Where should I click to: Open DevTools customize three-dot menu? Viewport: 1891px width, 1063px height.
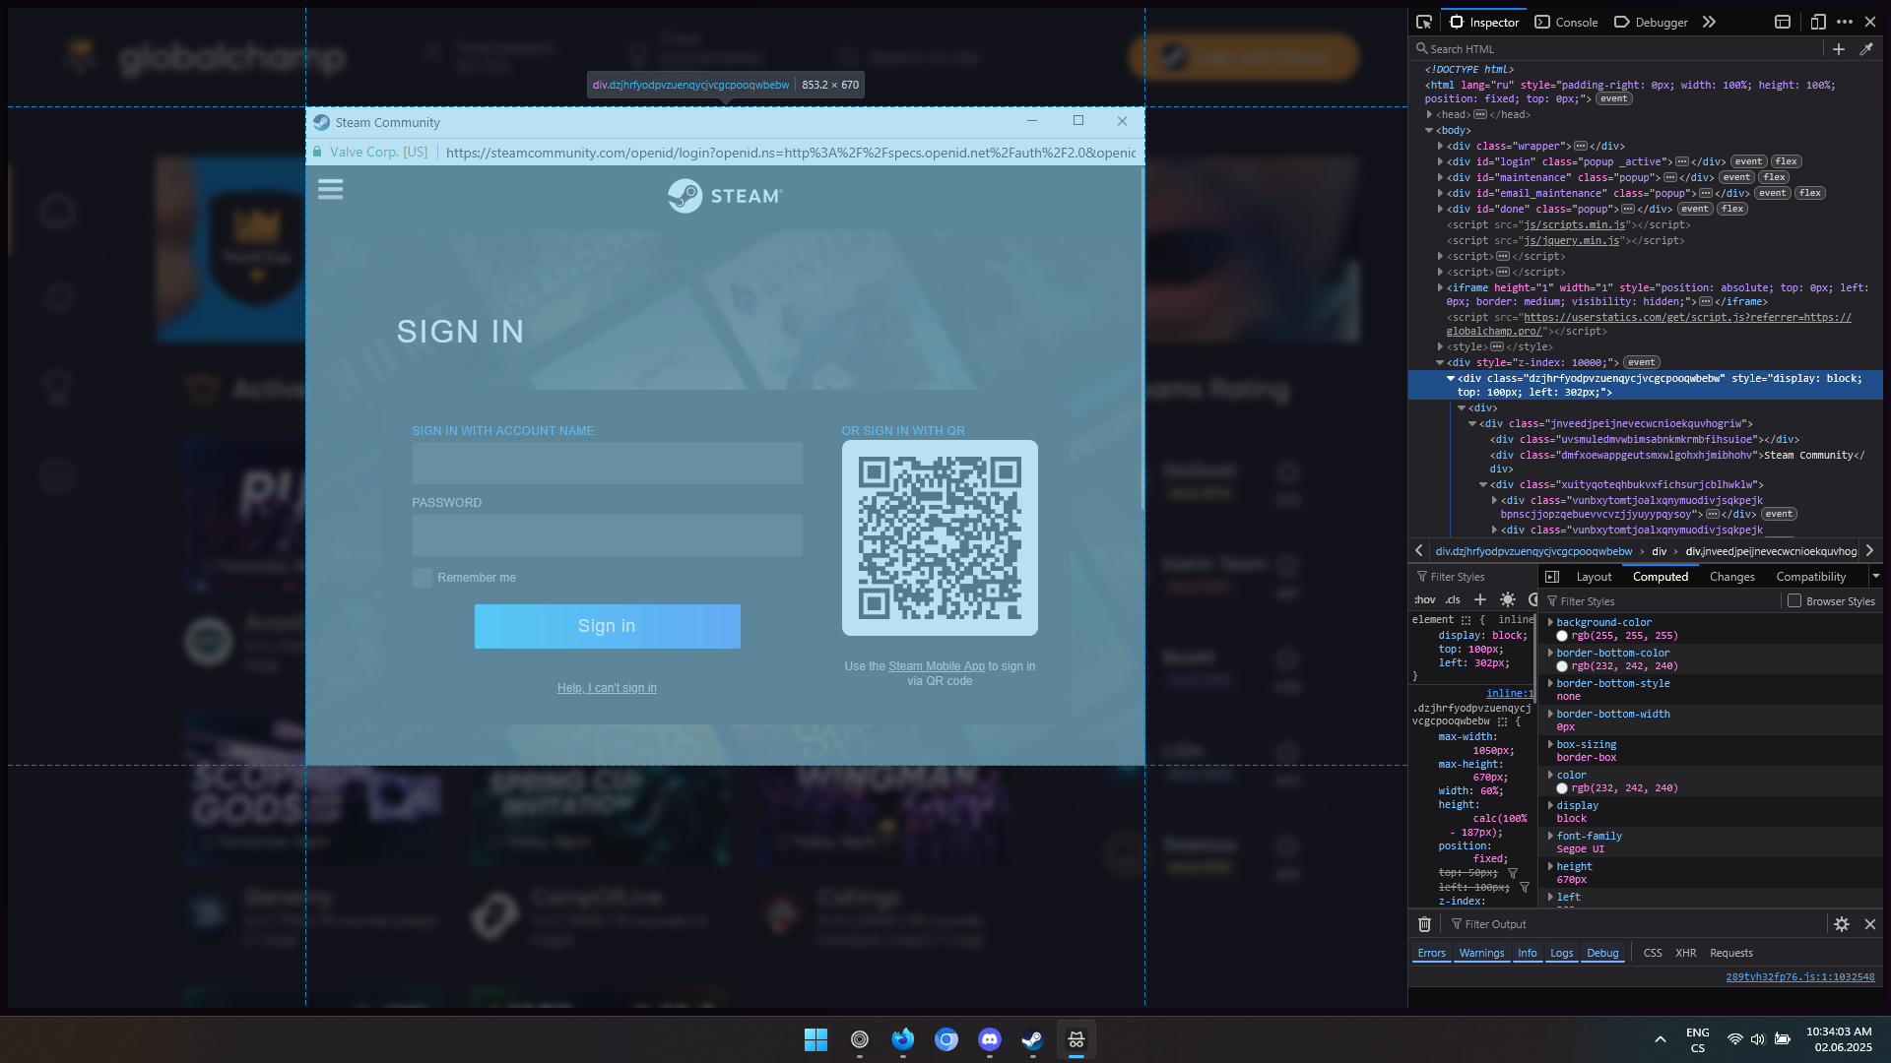pyautogui.click(x=1845, y=22)
